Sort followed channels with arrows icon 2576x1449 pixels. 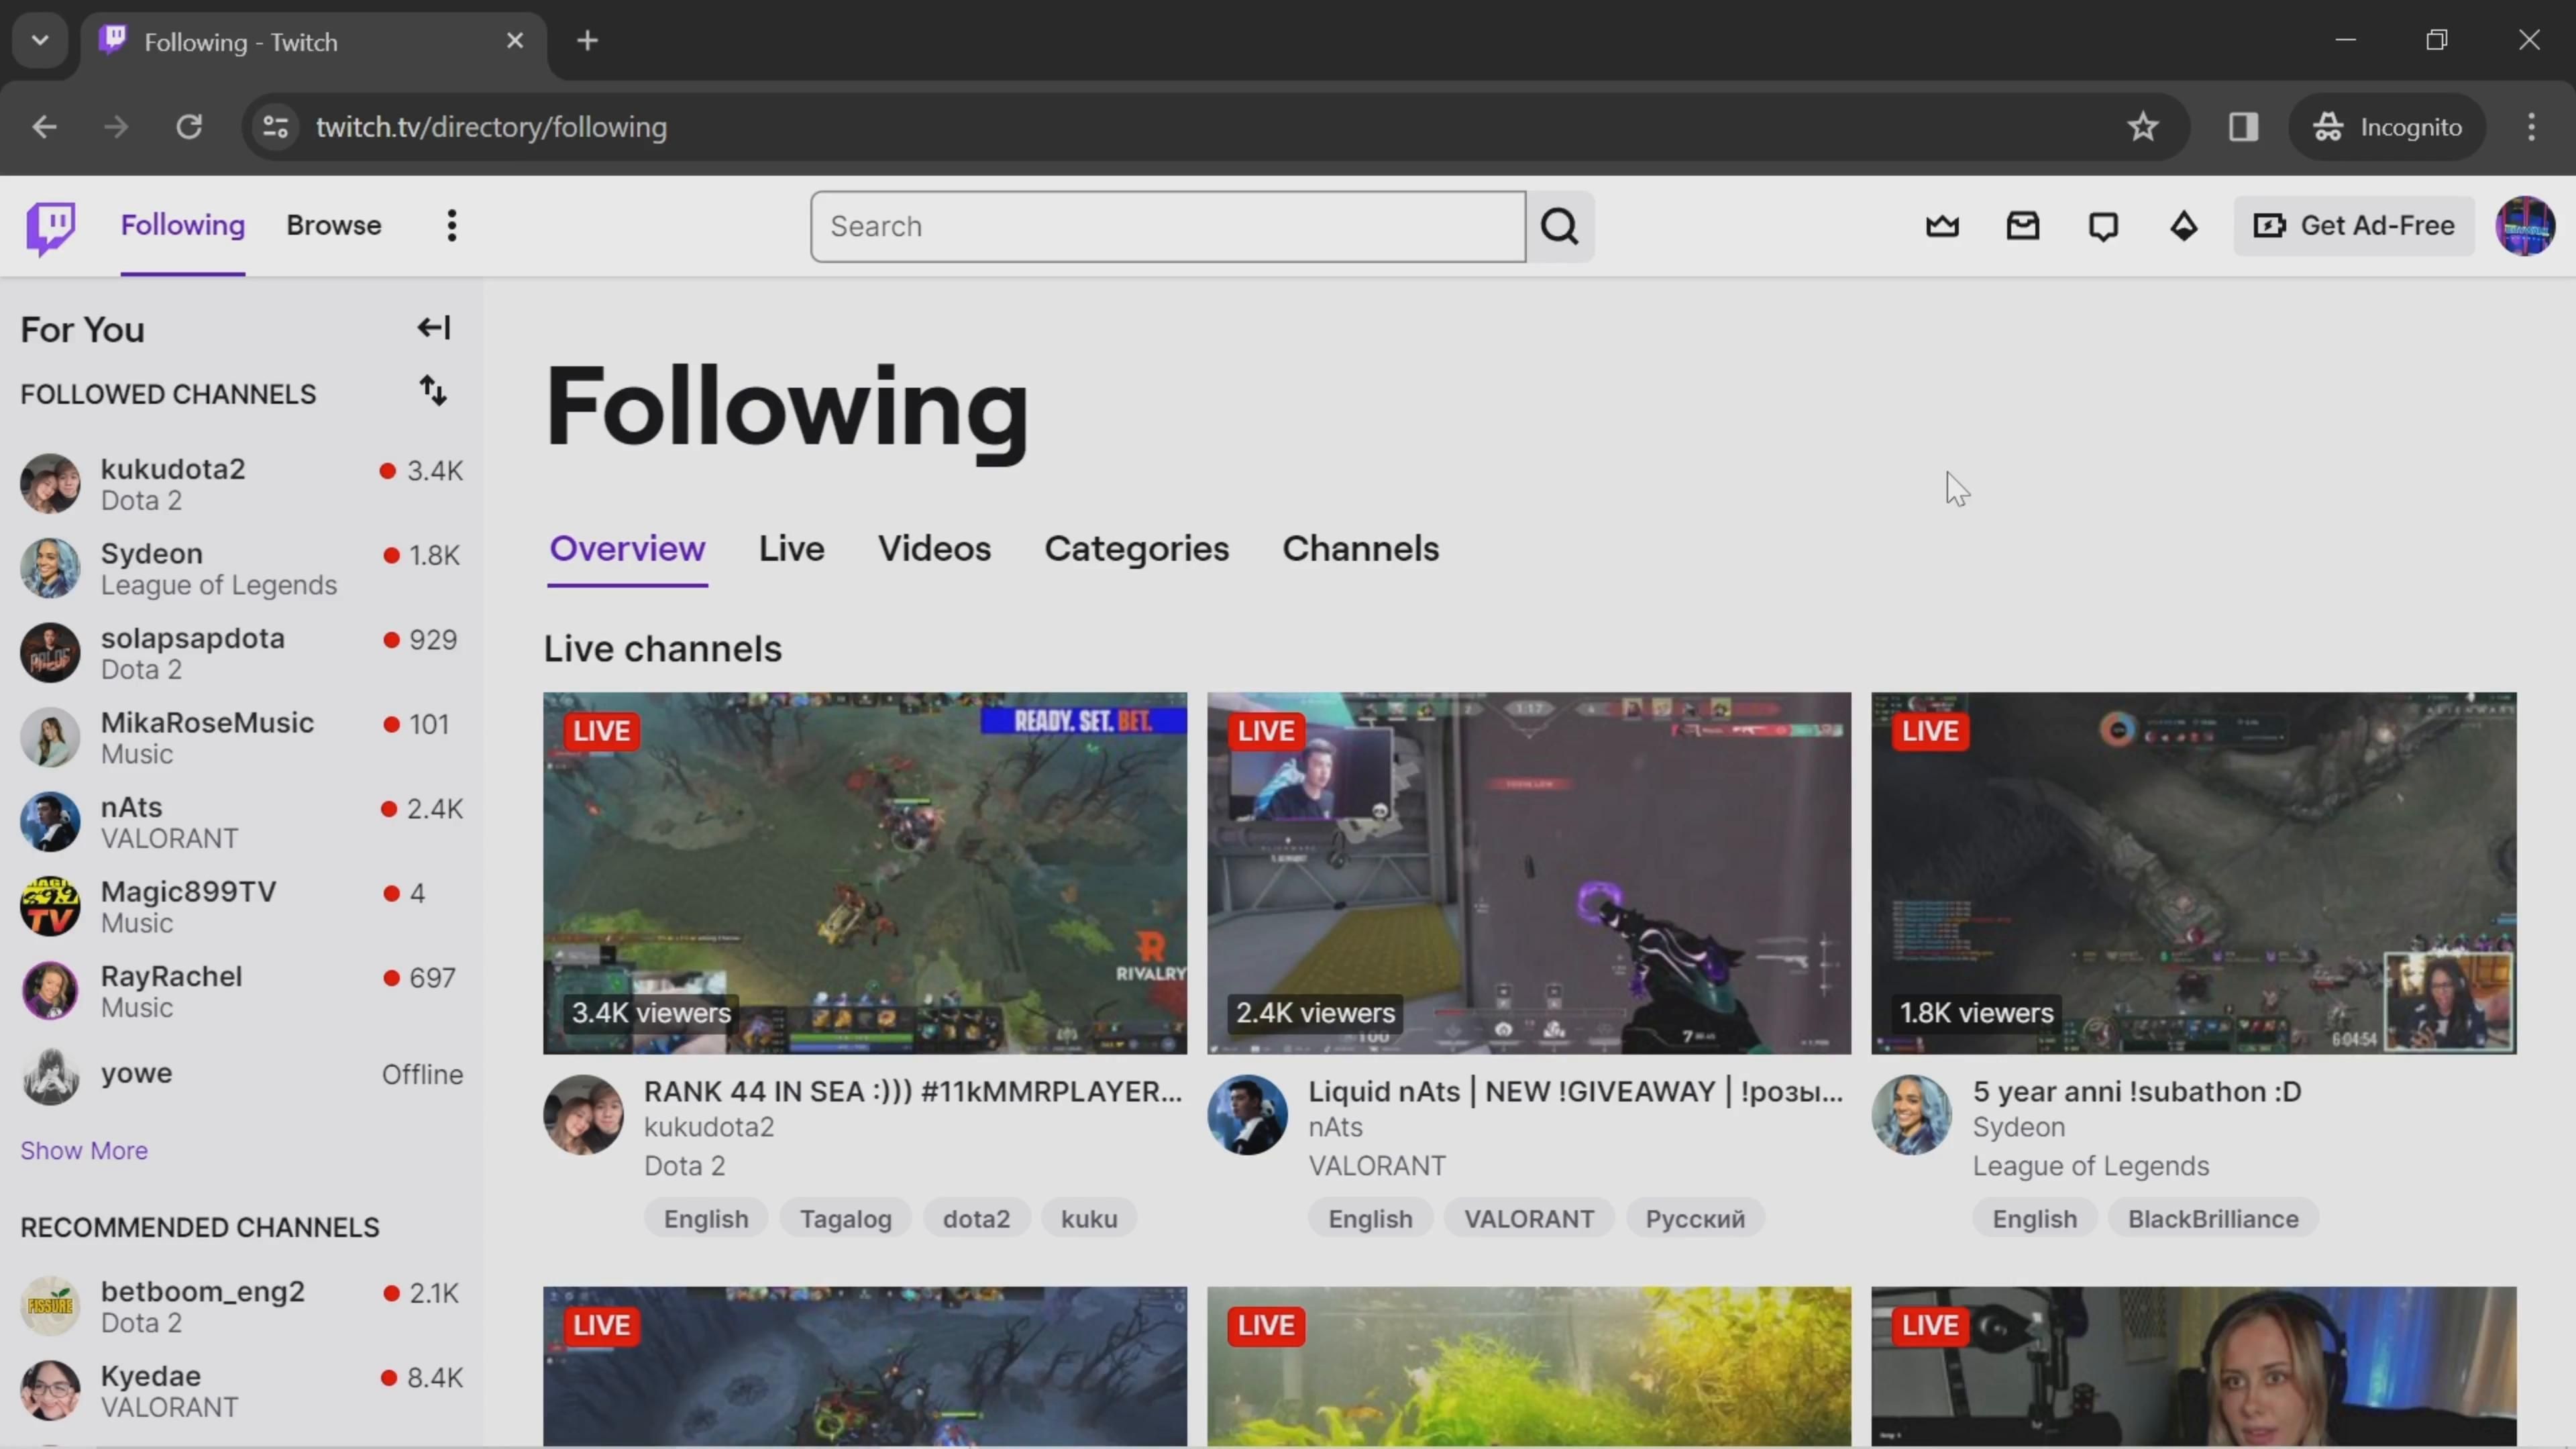coord(432,391)
